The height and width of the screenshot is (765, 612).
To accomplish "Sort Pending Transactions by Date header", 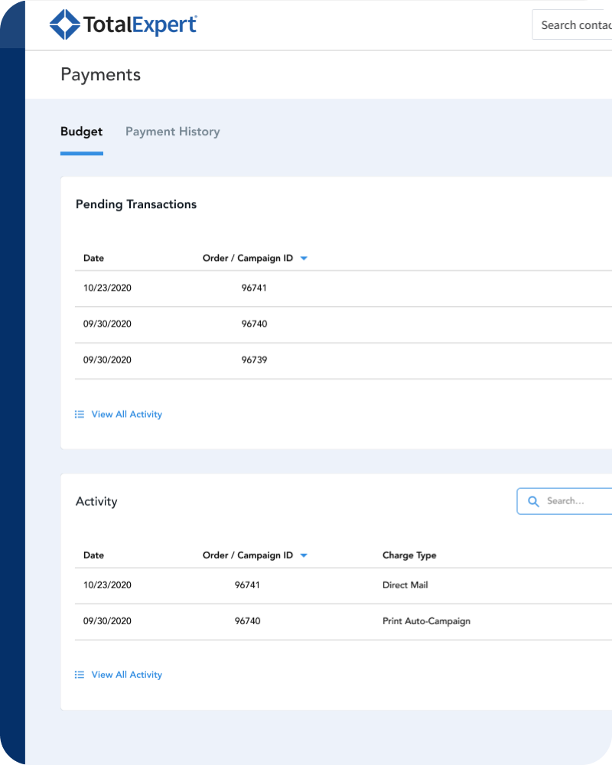I will pyautogui.click(x=93, y=259).
